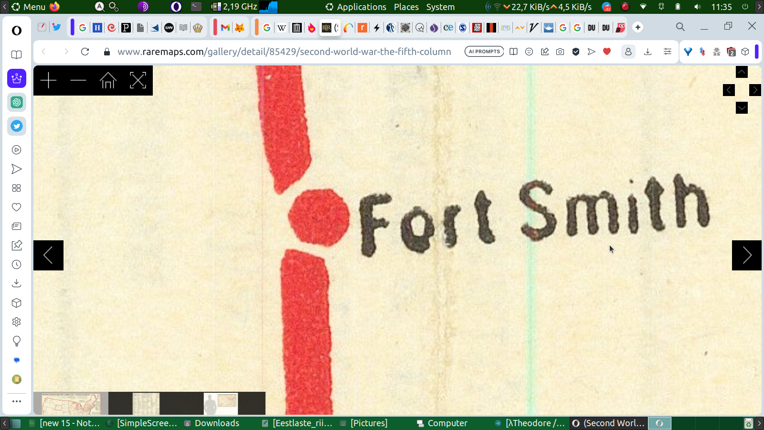Open the sidebar player icon

point(17,150)
